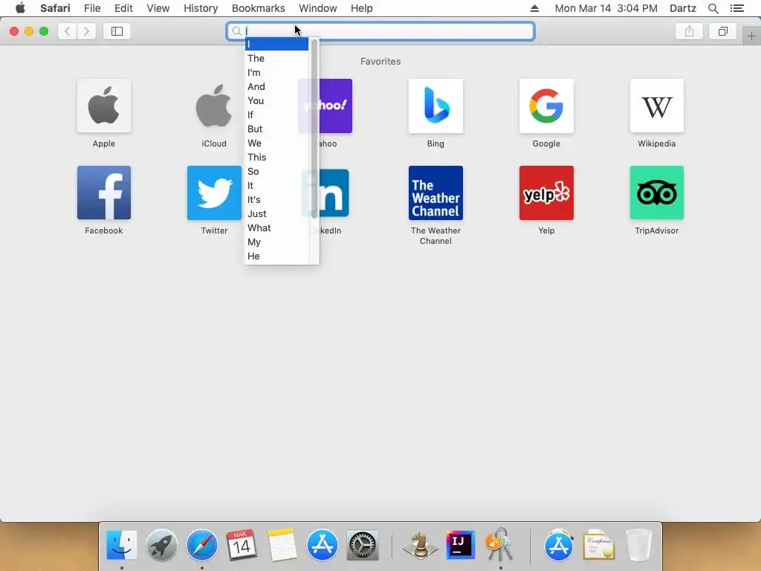Image resolution: width=761 pixels, height=571 pixels.
Task: Open the Bookmarks menu
Action: (x=258, y=8)
